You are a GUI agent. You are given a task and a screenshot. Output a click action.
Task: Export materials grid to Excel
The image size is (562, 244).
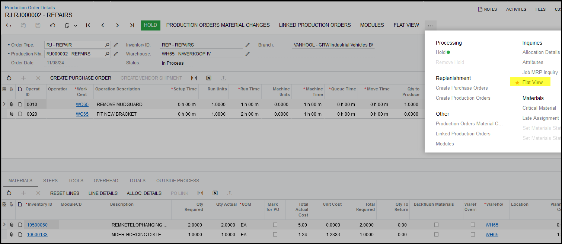tap(215, 193)
